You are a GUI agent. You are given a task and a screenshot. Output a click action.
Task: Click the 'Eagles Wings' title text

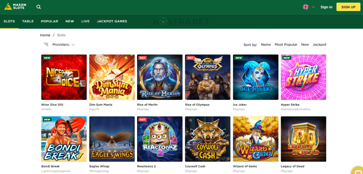click(x=100, y=166)
